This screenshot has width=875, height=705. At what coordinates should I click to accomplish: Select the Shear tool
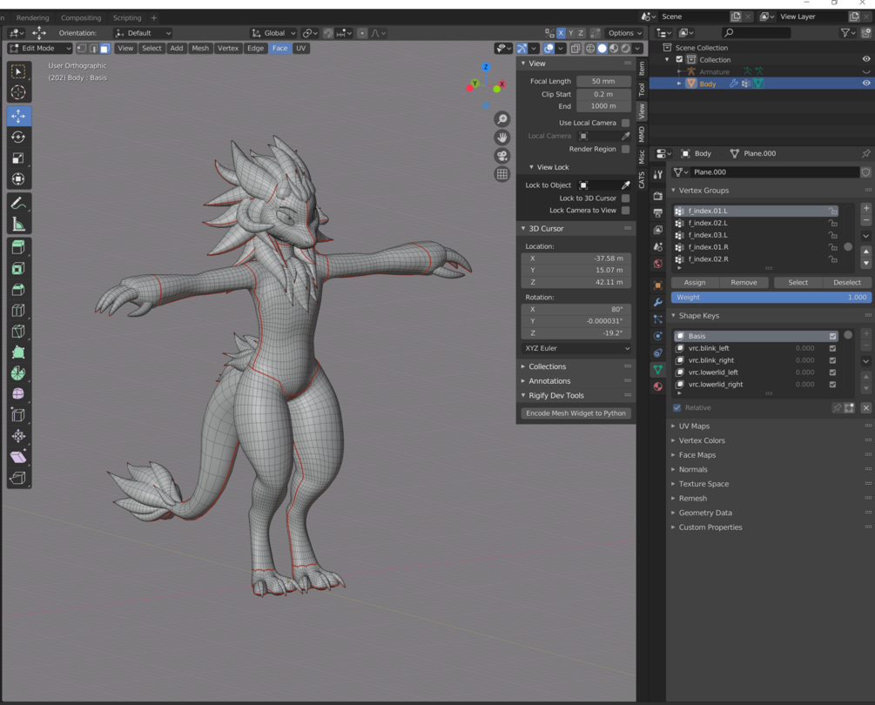tap(18, 457)
